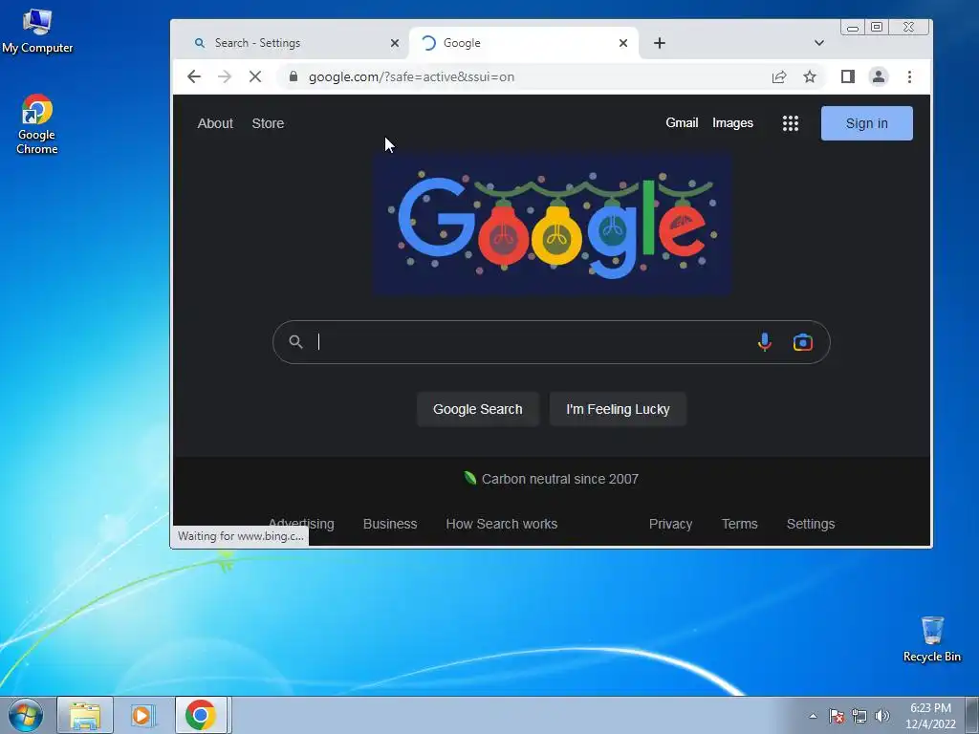Open the side panel icon

point(847,76)
